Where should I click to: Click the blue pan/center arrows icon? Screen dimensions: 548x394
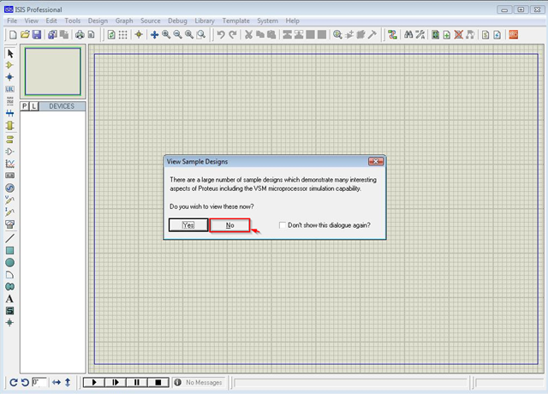pos(154,34)
